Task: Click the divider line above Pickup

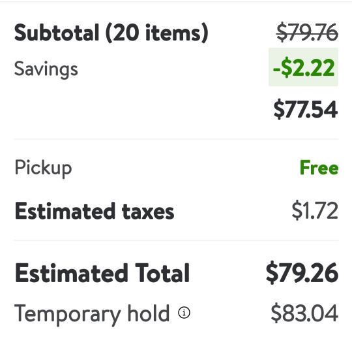Action: pos(176,140)
